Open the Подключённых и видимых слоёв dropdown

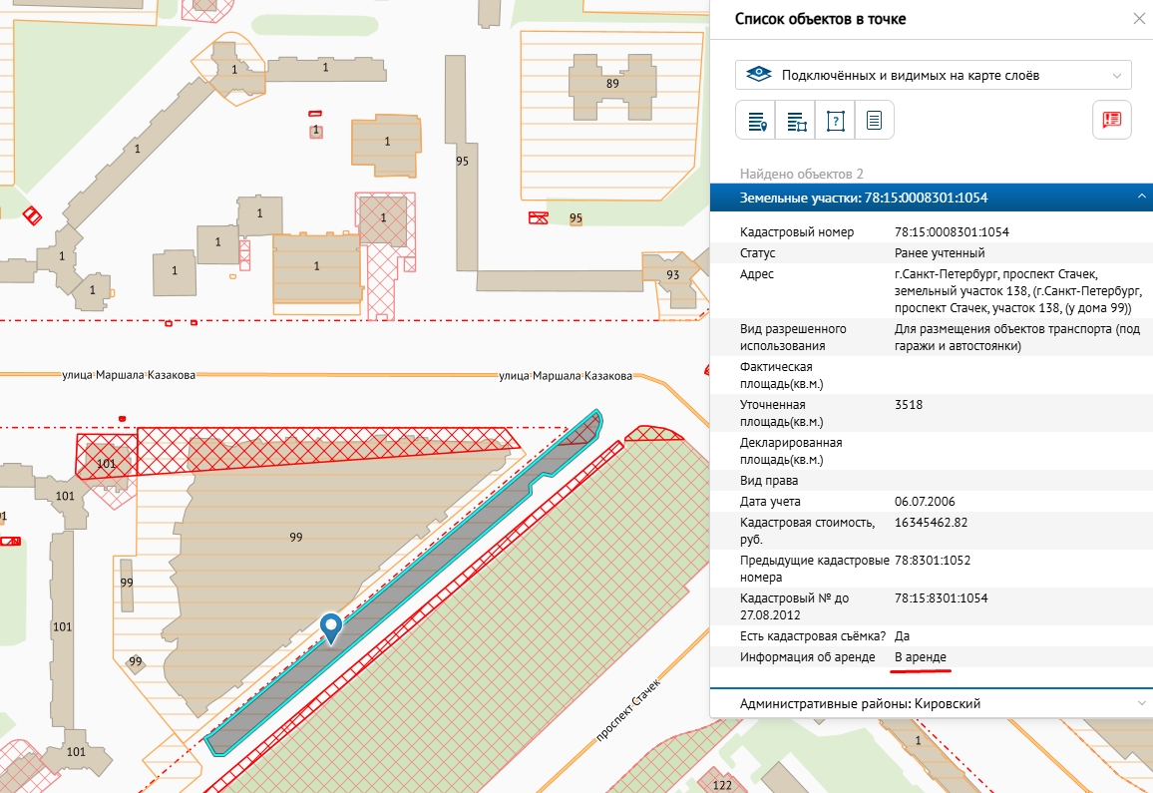(x=933, y=75)
